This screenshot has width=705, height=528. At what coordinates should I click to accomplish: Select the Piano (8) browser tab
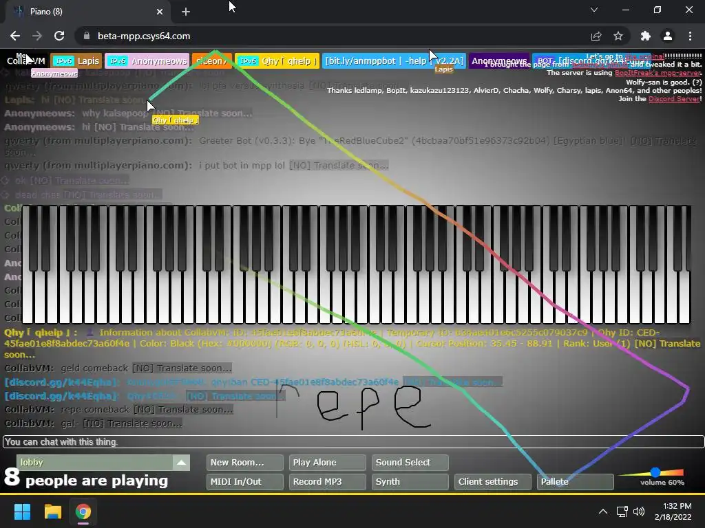click(x=87, y=12)
